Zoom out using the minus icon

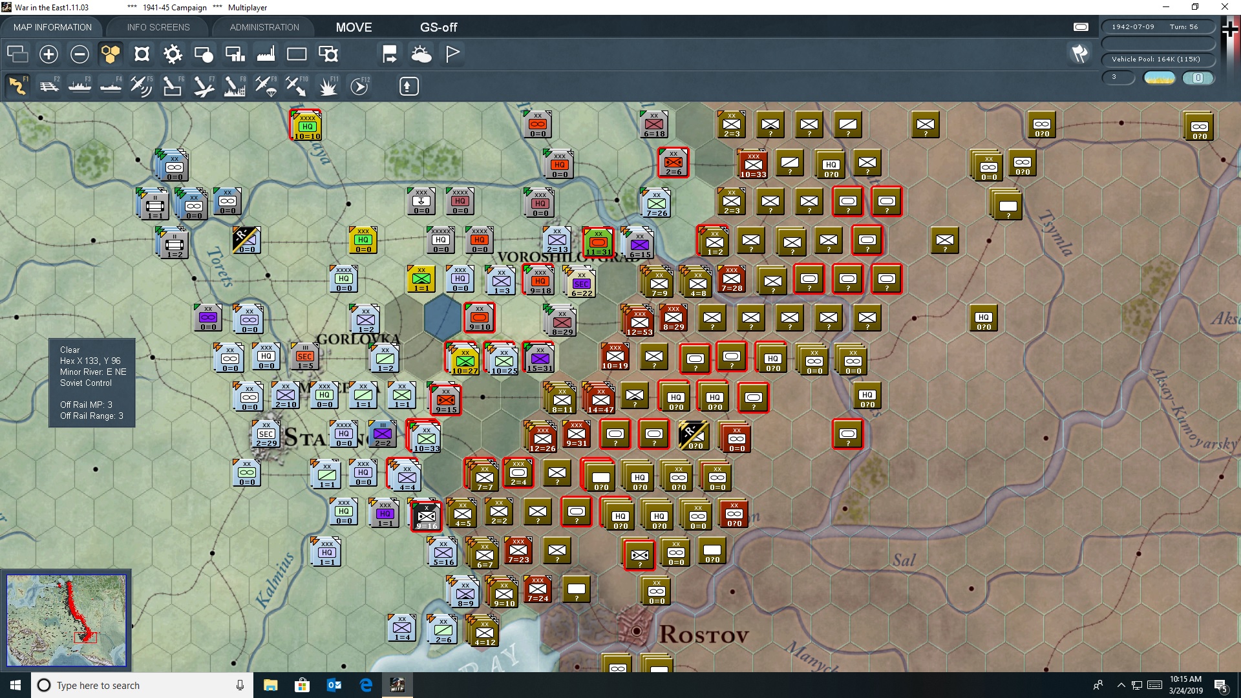[x=80, y=54]
